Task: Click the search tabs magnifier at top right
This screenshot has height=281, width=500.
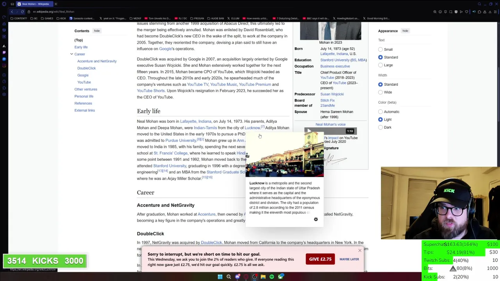Action: pos(479,4)
